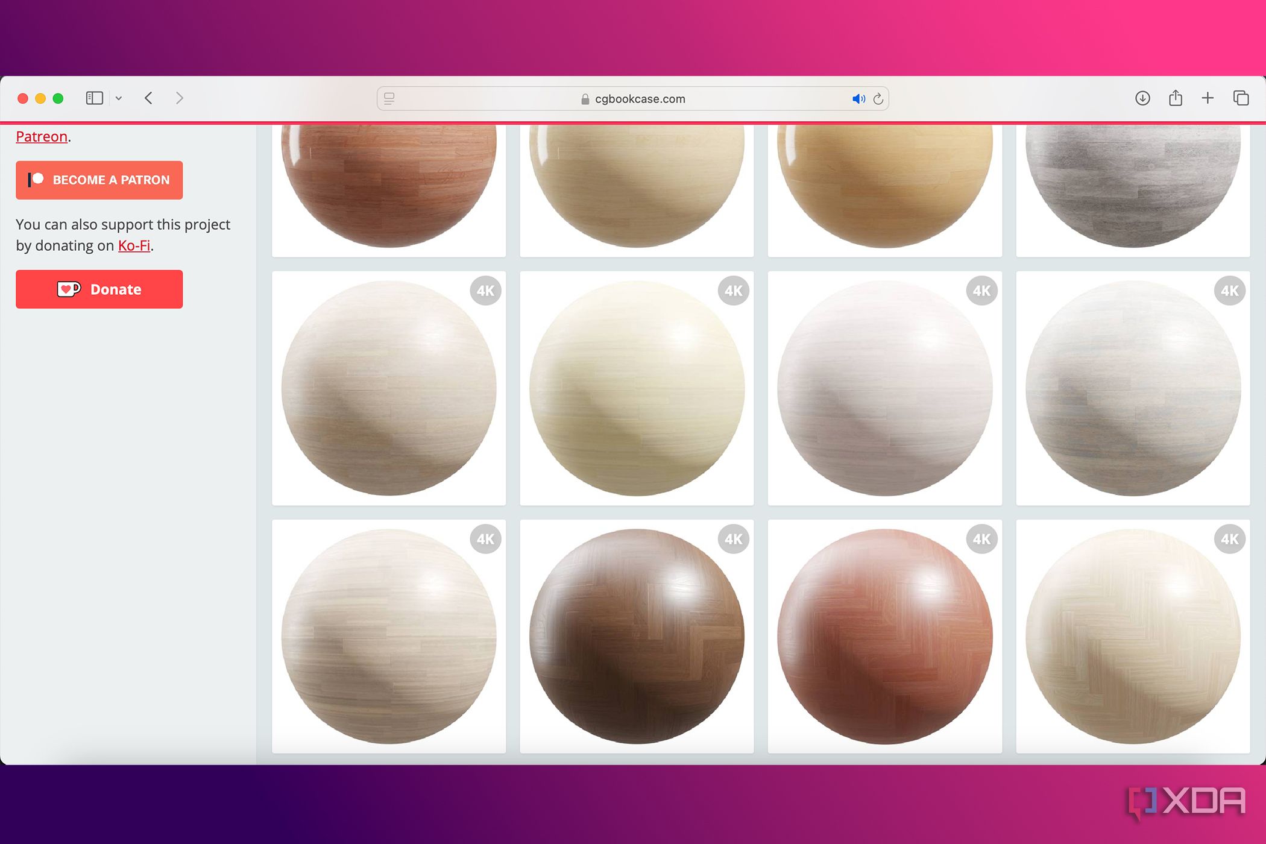The height and width of the screenshot is (844, 1266).
Task: Open the Patreon text link
Action: [x=41, y=137]
